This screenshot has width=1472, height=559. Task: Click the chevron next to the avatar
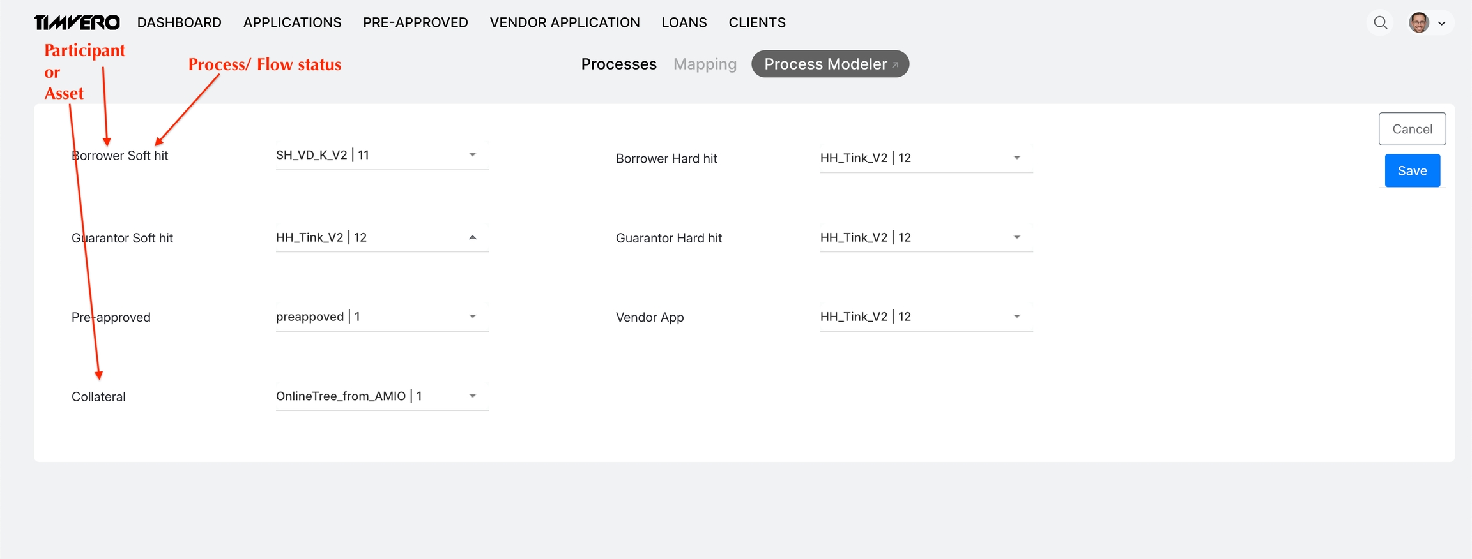(1442, 24)
